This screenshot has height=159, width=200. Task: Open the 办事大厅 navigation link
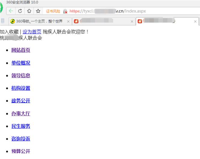[21, 114]
